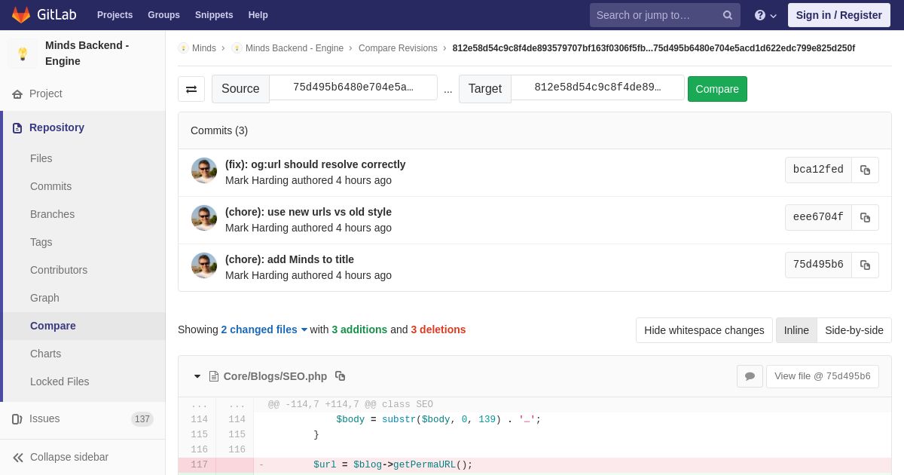Expand the 2 changed files dropdown
This screenshot has width=904, height=475.
pyautogui.click(x=264, y=329)
